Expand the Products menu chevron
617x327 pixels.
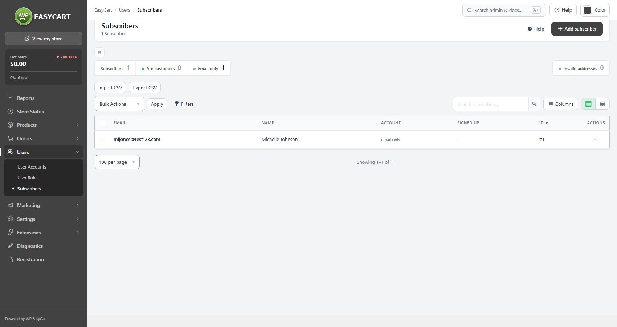78,125
